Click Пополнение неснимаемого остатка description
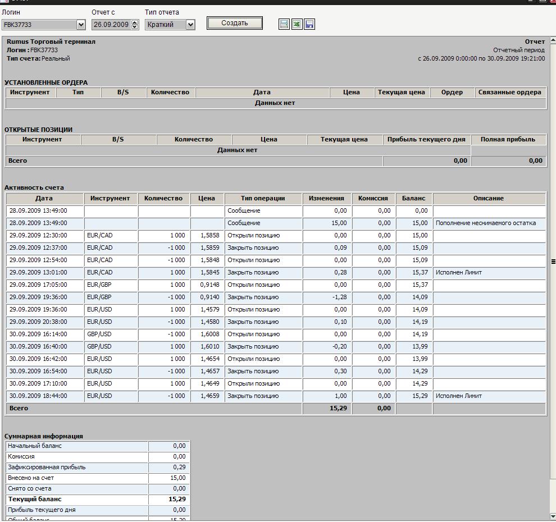 tap(485, 223)
